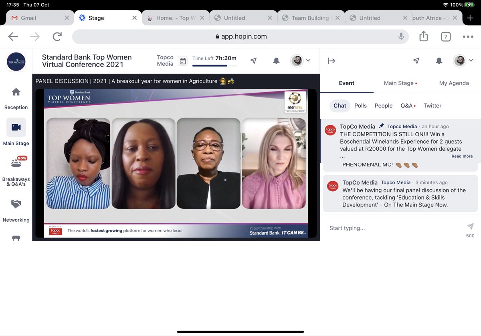Close the Team Building tab

338,18
